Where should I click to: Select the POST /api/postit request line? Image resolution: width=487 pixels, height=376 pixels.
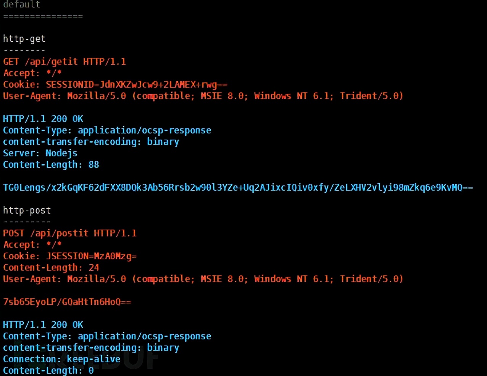(70, 233)
